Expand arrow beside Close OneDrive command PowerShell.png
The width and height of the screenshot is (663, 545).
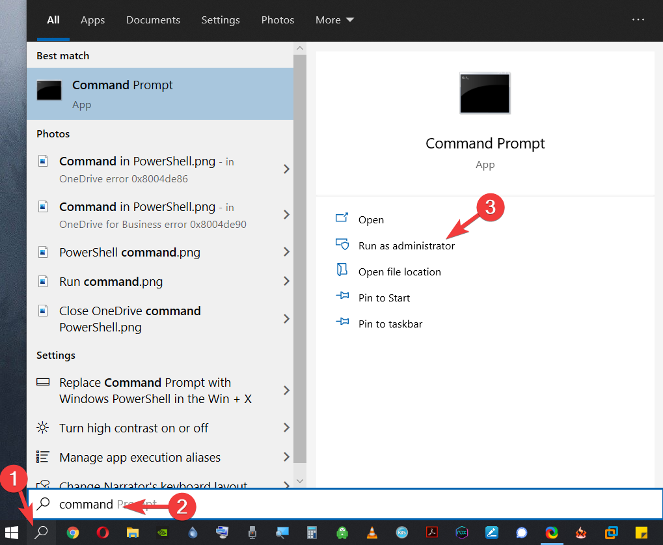click(x=286, y=318)
